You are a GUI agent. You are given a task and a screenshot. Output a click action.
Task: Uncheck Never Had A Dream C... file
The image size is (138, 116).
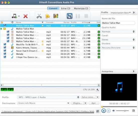click(5, 51)
